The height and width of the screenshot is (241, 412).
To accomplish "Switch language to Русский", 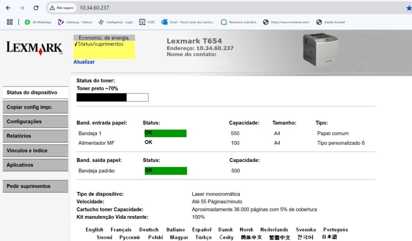I will point(130,237).
